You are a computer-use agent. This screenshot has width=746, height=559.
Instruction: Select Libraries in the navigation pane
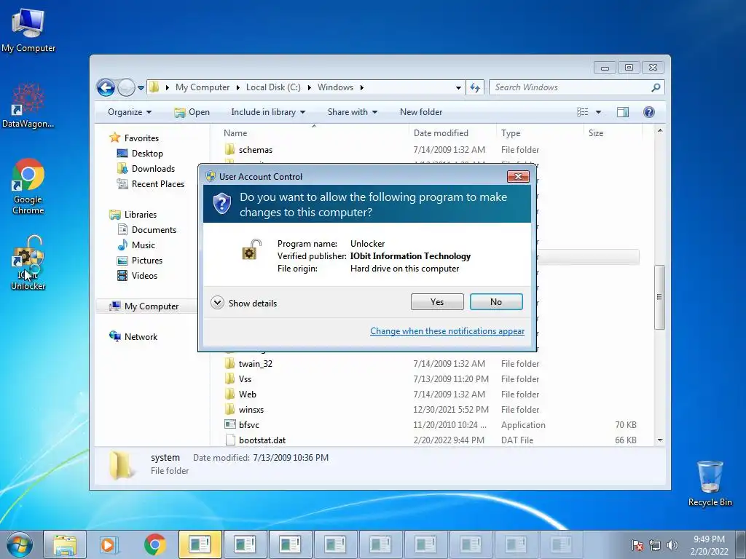coord(141,215)
